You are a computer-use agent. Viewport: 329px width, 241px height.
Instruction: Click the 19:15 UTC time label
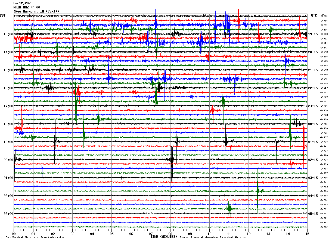click(x=313, y=34)
